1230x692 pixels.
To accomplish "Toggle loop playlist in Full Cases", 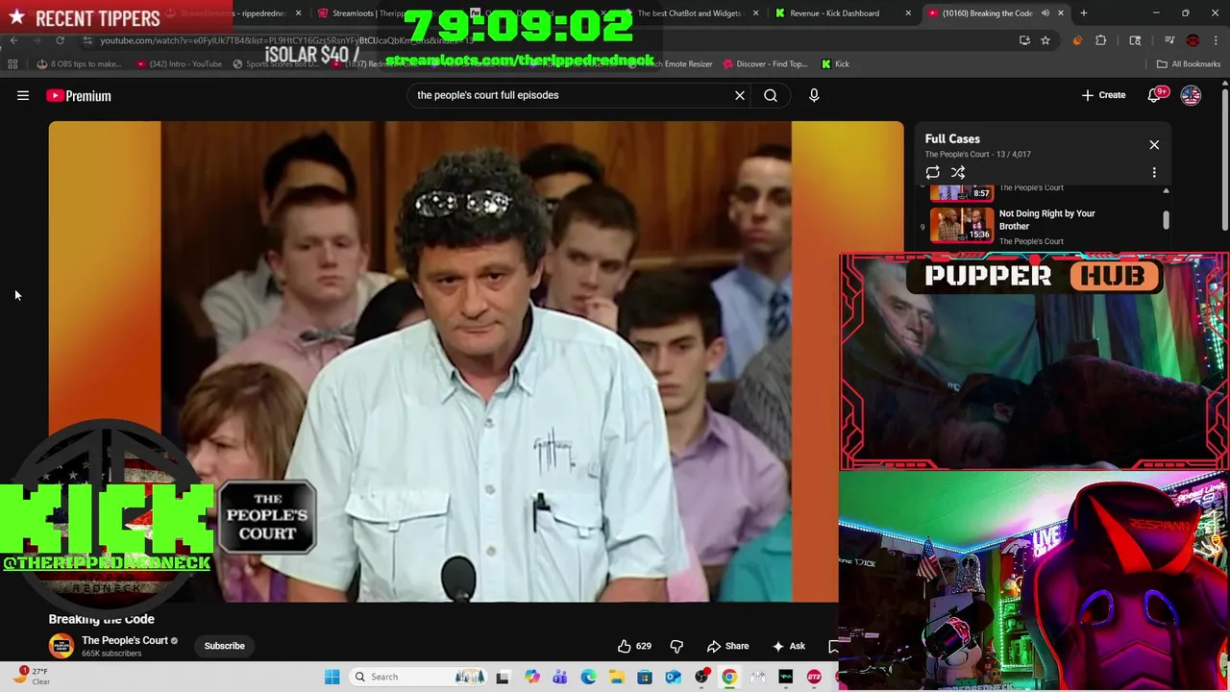I will tap(933, 172).
